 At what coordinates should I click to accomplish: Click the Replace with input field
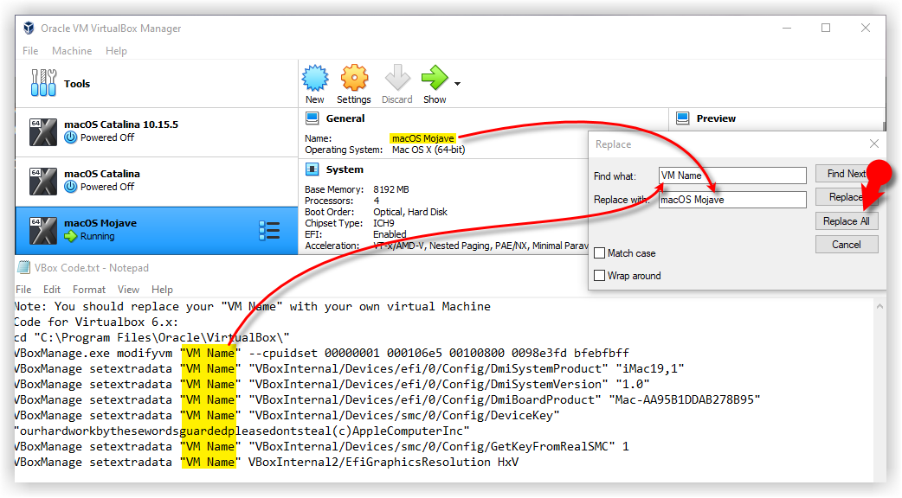tap(732, 200)
